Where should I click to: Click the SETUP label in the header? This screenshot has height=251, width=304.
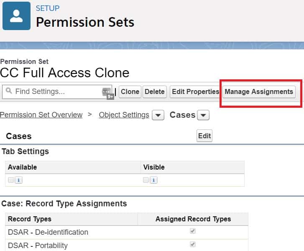(x=48, y=8)
